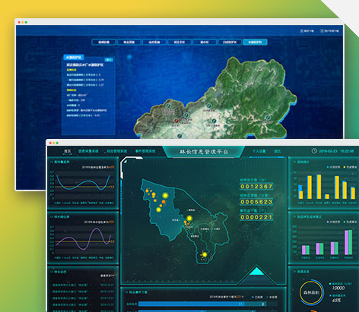Click the cyan triangle arrow below the map
Viewport: 359px width, 312px height.
pos(256,271)
